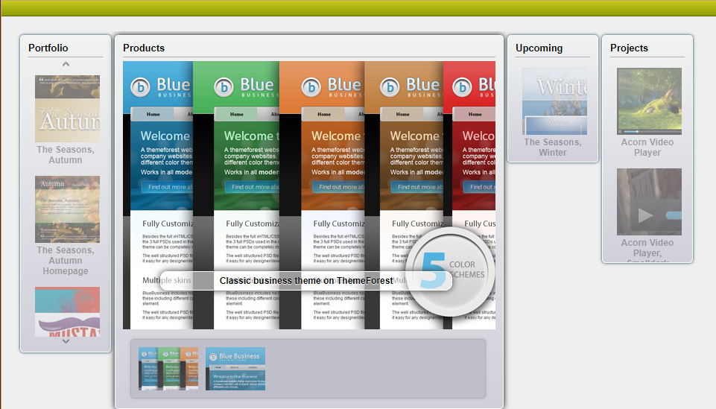Open the first Acorn Video Player thumbnail
This screenshot has width=716, height=409.
point(650,101)
